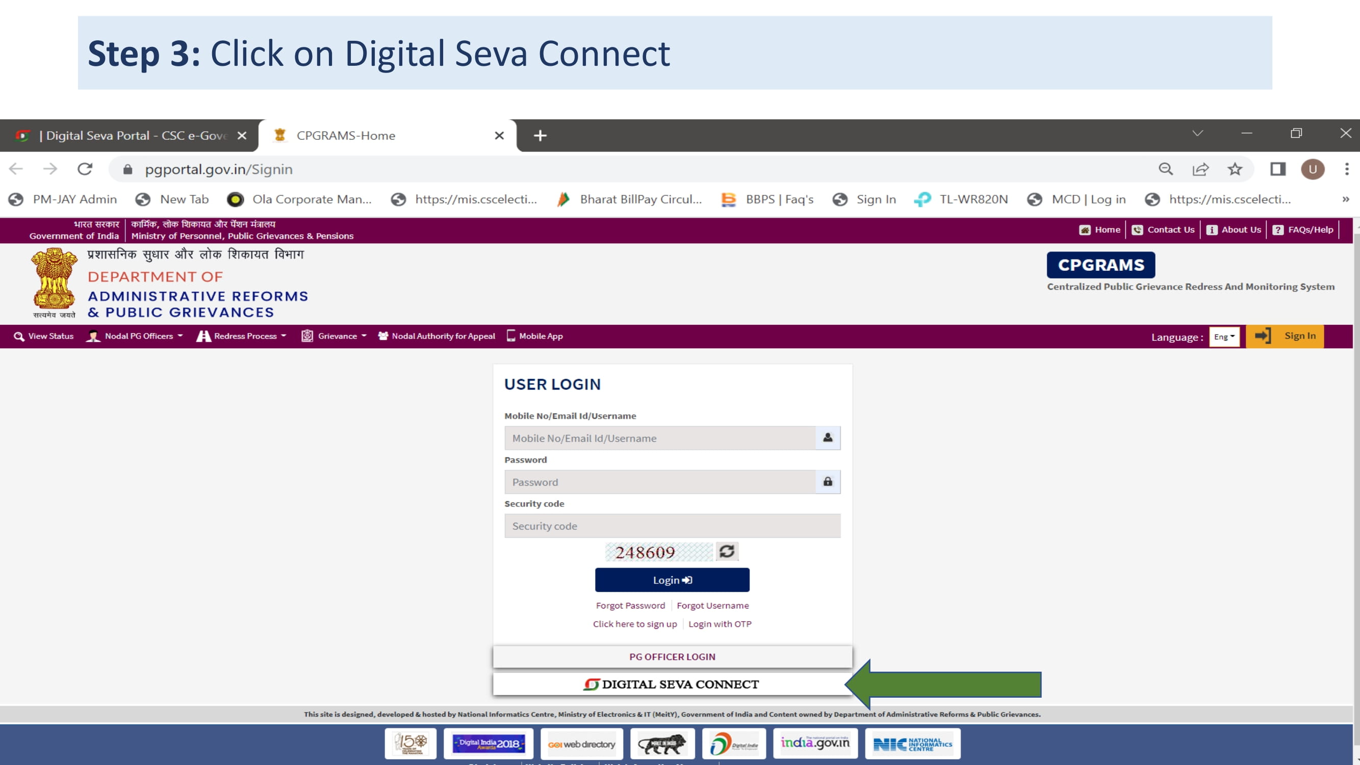Bookmark this page with the star icon
This screenshot has width=1360, height=765.
[x=1235, y=169]
